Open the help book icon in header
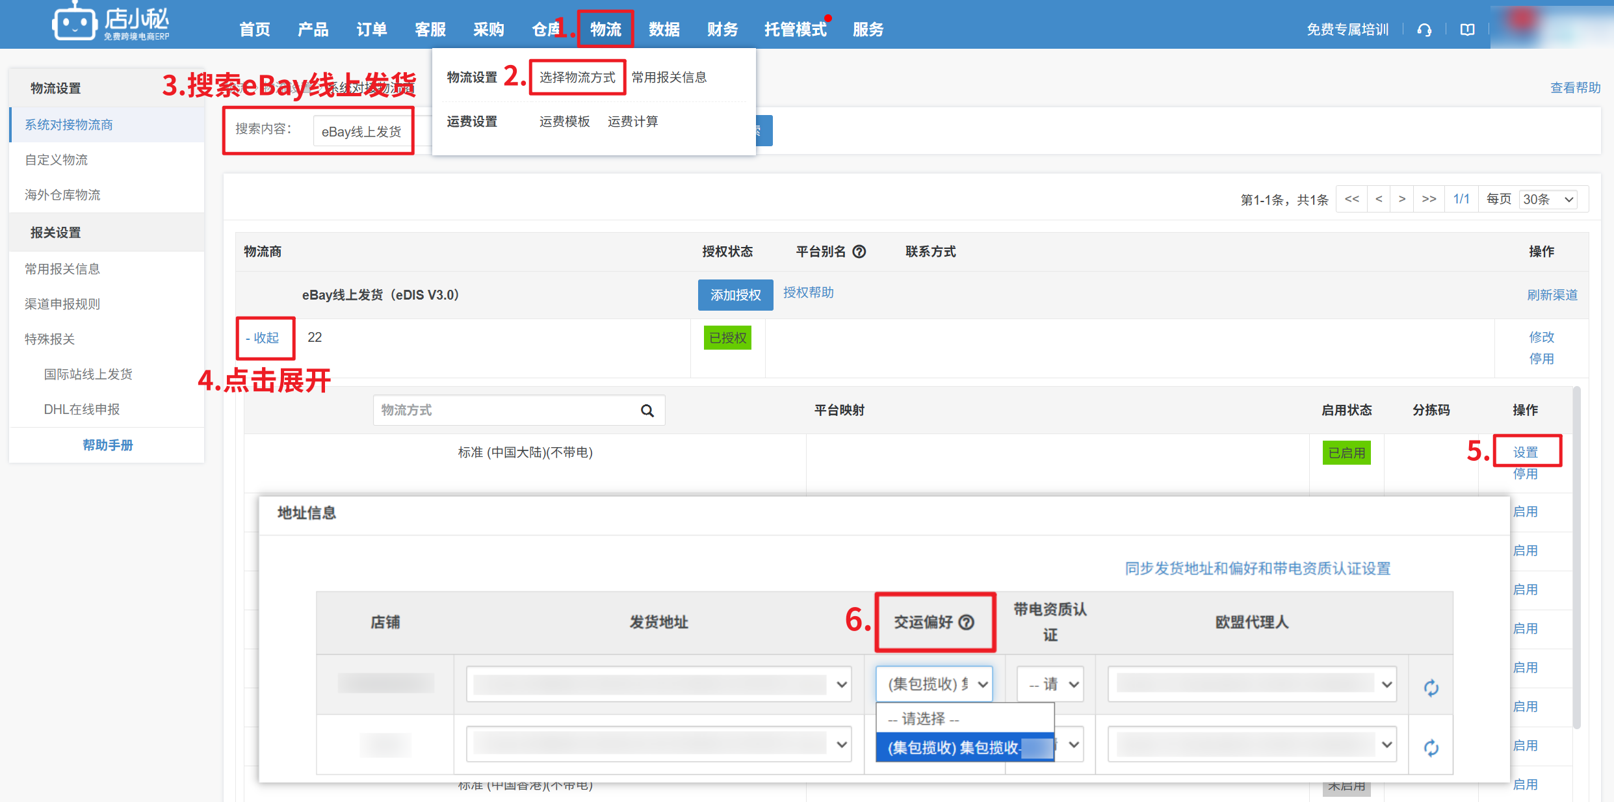Screen dimensions: 1614x802 pyautogui.click(x=1467, y=30)
